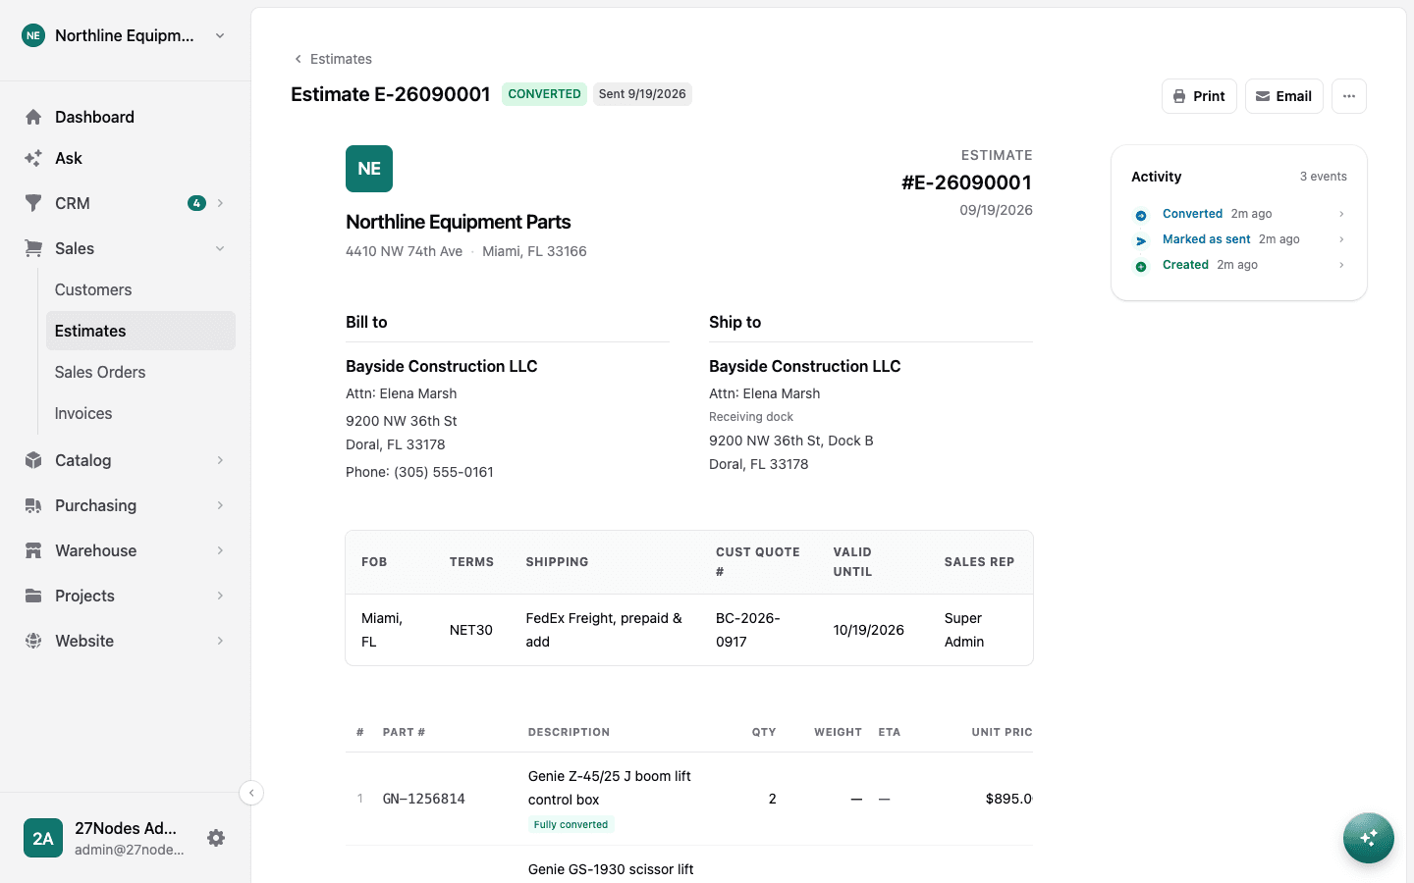Click the Ask sparkle icon
Screen dimensions: 1414x883
coord(33,158)
